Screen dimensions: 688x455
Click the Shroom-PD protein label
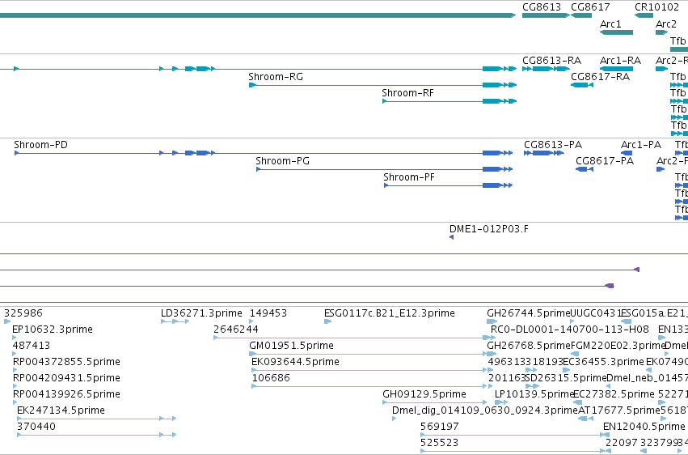40,144
